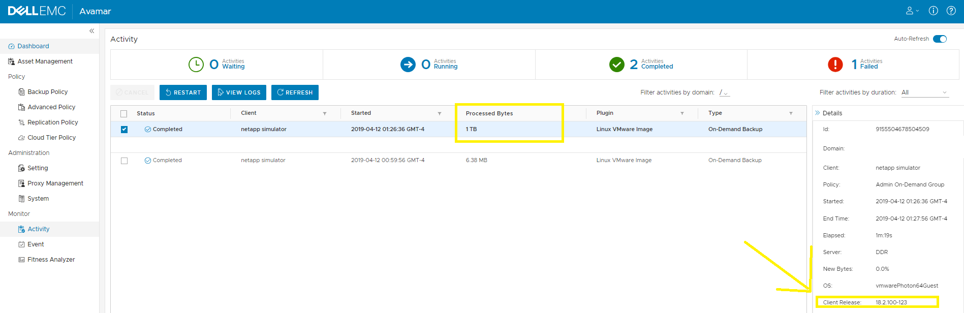Click the Proxy Management icon
The height and width of the screenshot is (313, 964).
(21, 183)
